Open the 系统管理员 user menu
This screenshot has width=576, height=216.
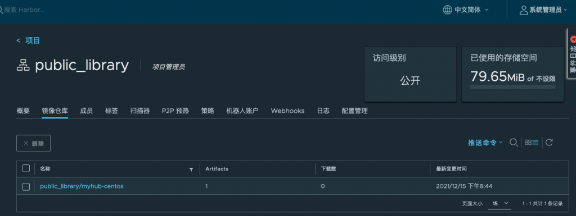coord(543,10)
